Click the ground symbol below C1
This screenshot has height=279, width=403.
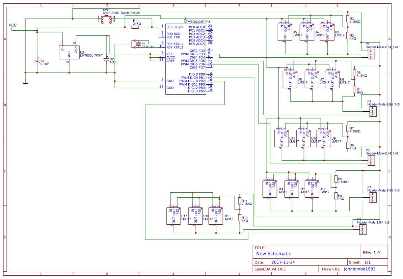click(25, 82)
